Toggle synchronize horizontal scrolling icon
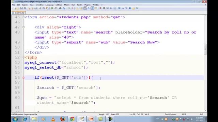 click(80, 8)
